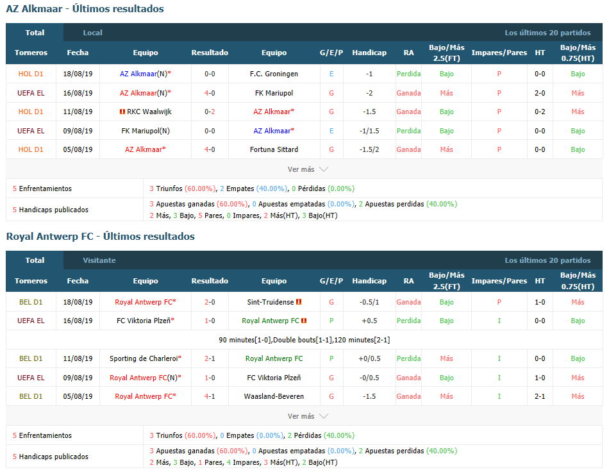Open FC Viktoria Plzeň link on 09/08/19 row
The width and height of the screenshot is (609, 470).
[274, 378]
